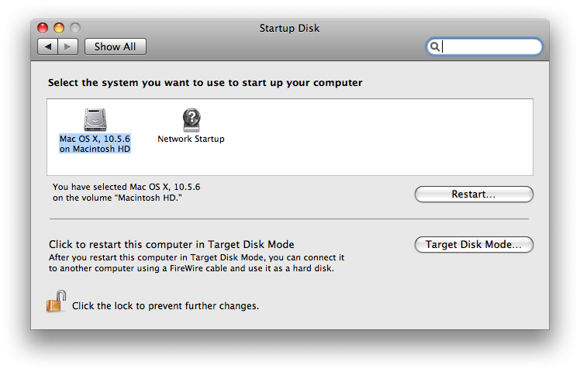Show All preference panes
This screenshot has height=372, width=580.
[115, 46]
